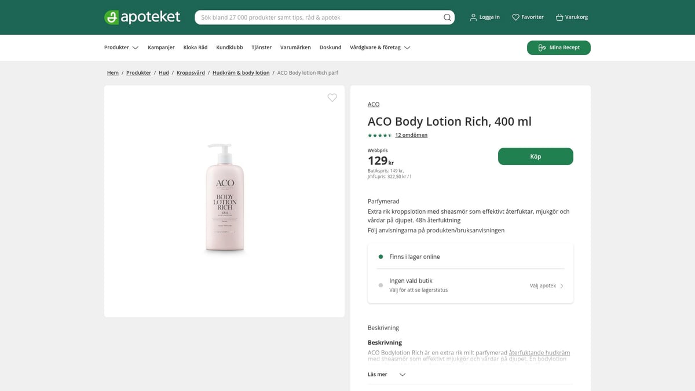Click the ACO Body Lotion product image

225,198
